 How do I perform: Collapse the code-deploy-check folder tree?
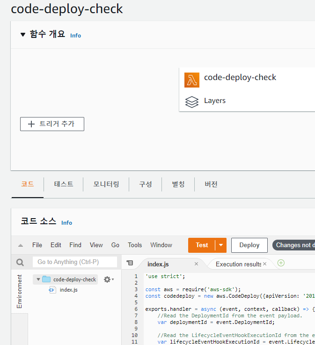tap(38, 279)
